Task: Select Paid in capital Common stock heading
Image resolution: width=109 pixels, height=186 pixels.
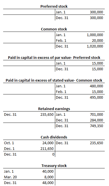Action: [x=54, y=80]
